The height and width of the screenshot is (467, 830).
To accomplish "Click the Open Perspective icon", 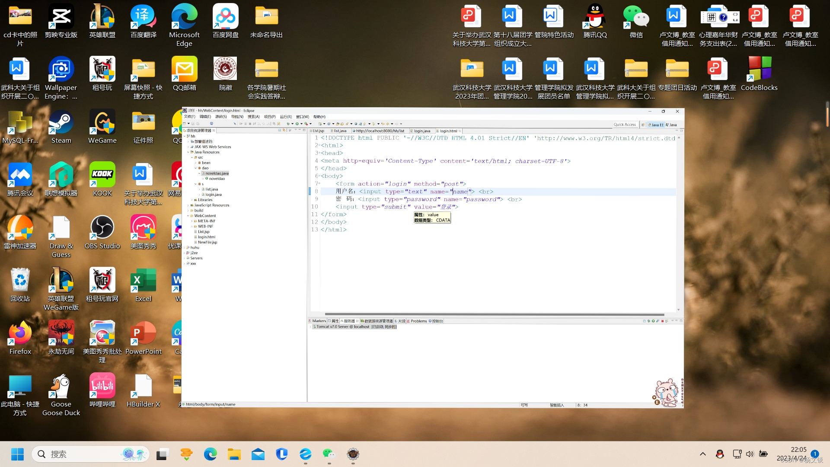I will point(643,125).
